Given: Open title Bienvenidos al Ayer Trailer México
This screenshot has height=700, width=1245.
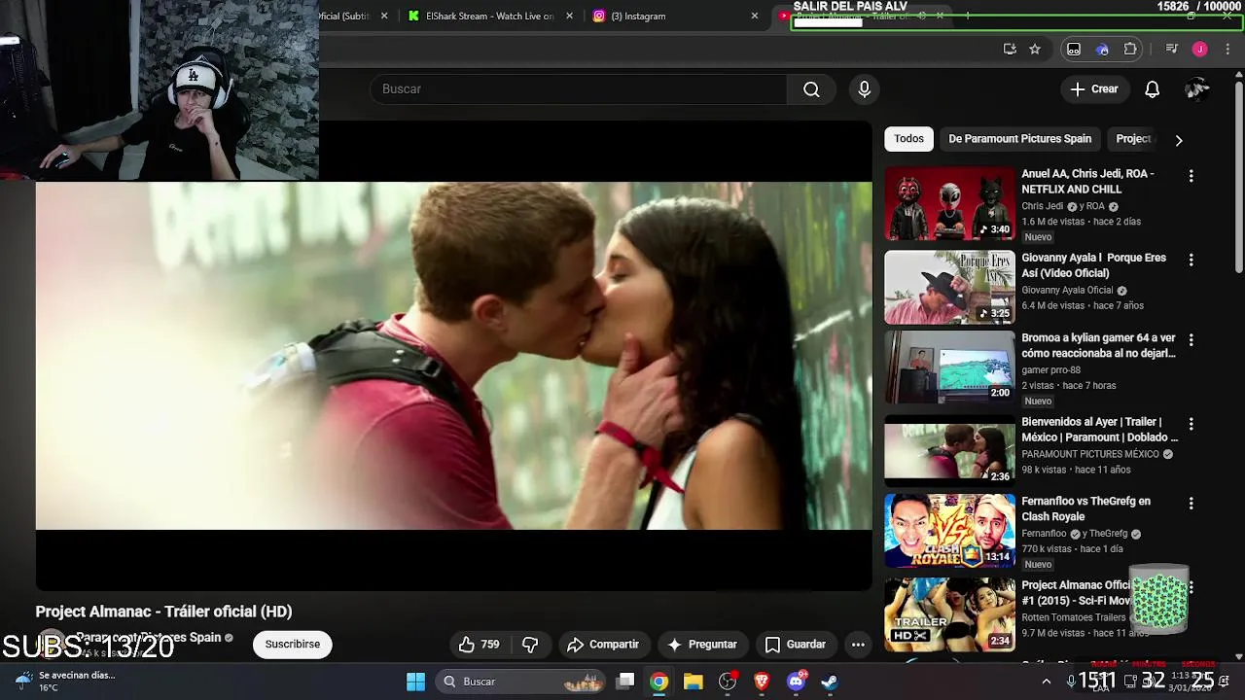Looking at the screenshot, I should 1099,430.
